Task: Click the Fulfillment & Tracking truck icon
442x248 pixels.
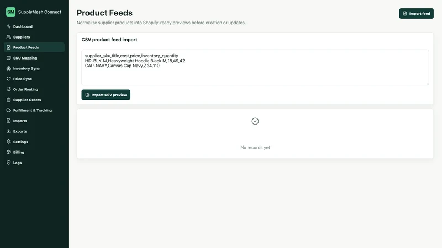Action: click(9, 110)
